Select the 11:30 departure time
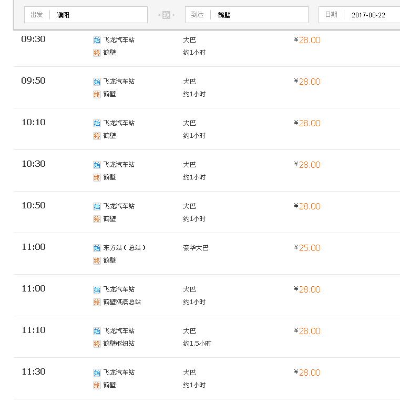The image size is (400, 402). click(33, 371)
